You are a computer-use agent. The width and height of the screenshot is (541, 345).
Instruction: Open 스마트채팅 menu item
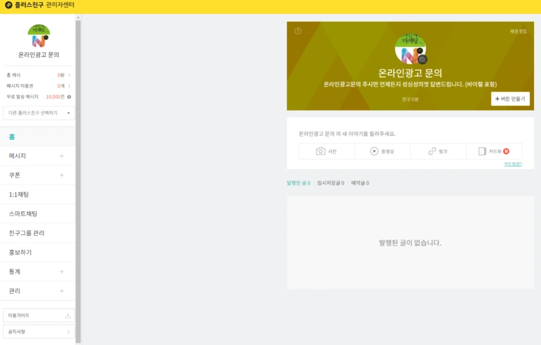tap(38, 214)
